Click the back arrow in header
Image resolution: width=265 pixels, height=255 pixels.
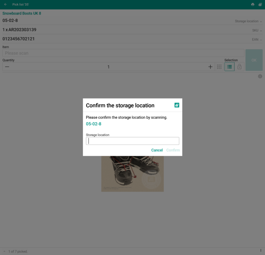(x=6, y=4)
